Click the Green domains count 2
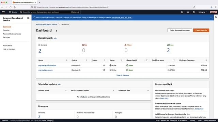 click(168, 50)
